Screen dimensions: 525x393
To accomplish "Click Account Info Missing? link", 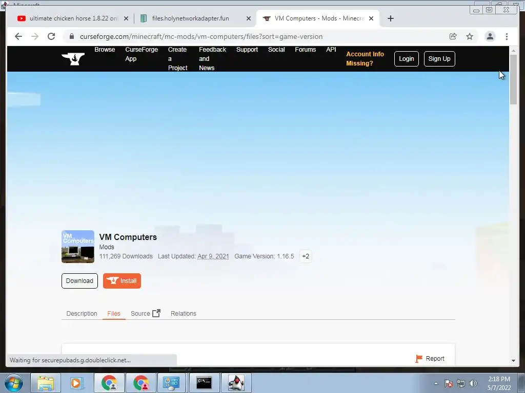I will pos(365,58).
